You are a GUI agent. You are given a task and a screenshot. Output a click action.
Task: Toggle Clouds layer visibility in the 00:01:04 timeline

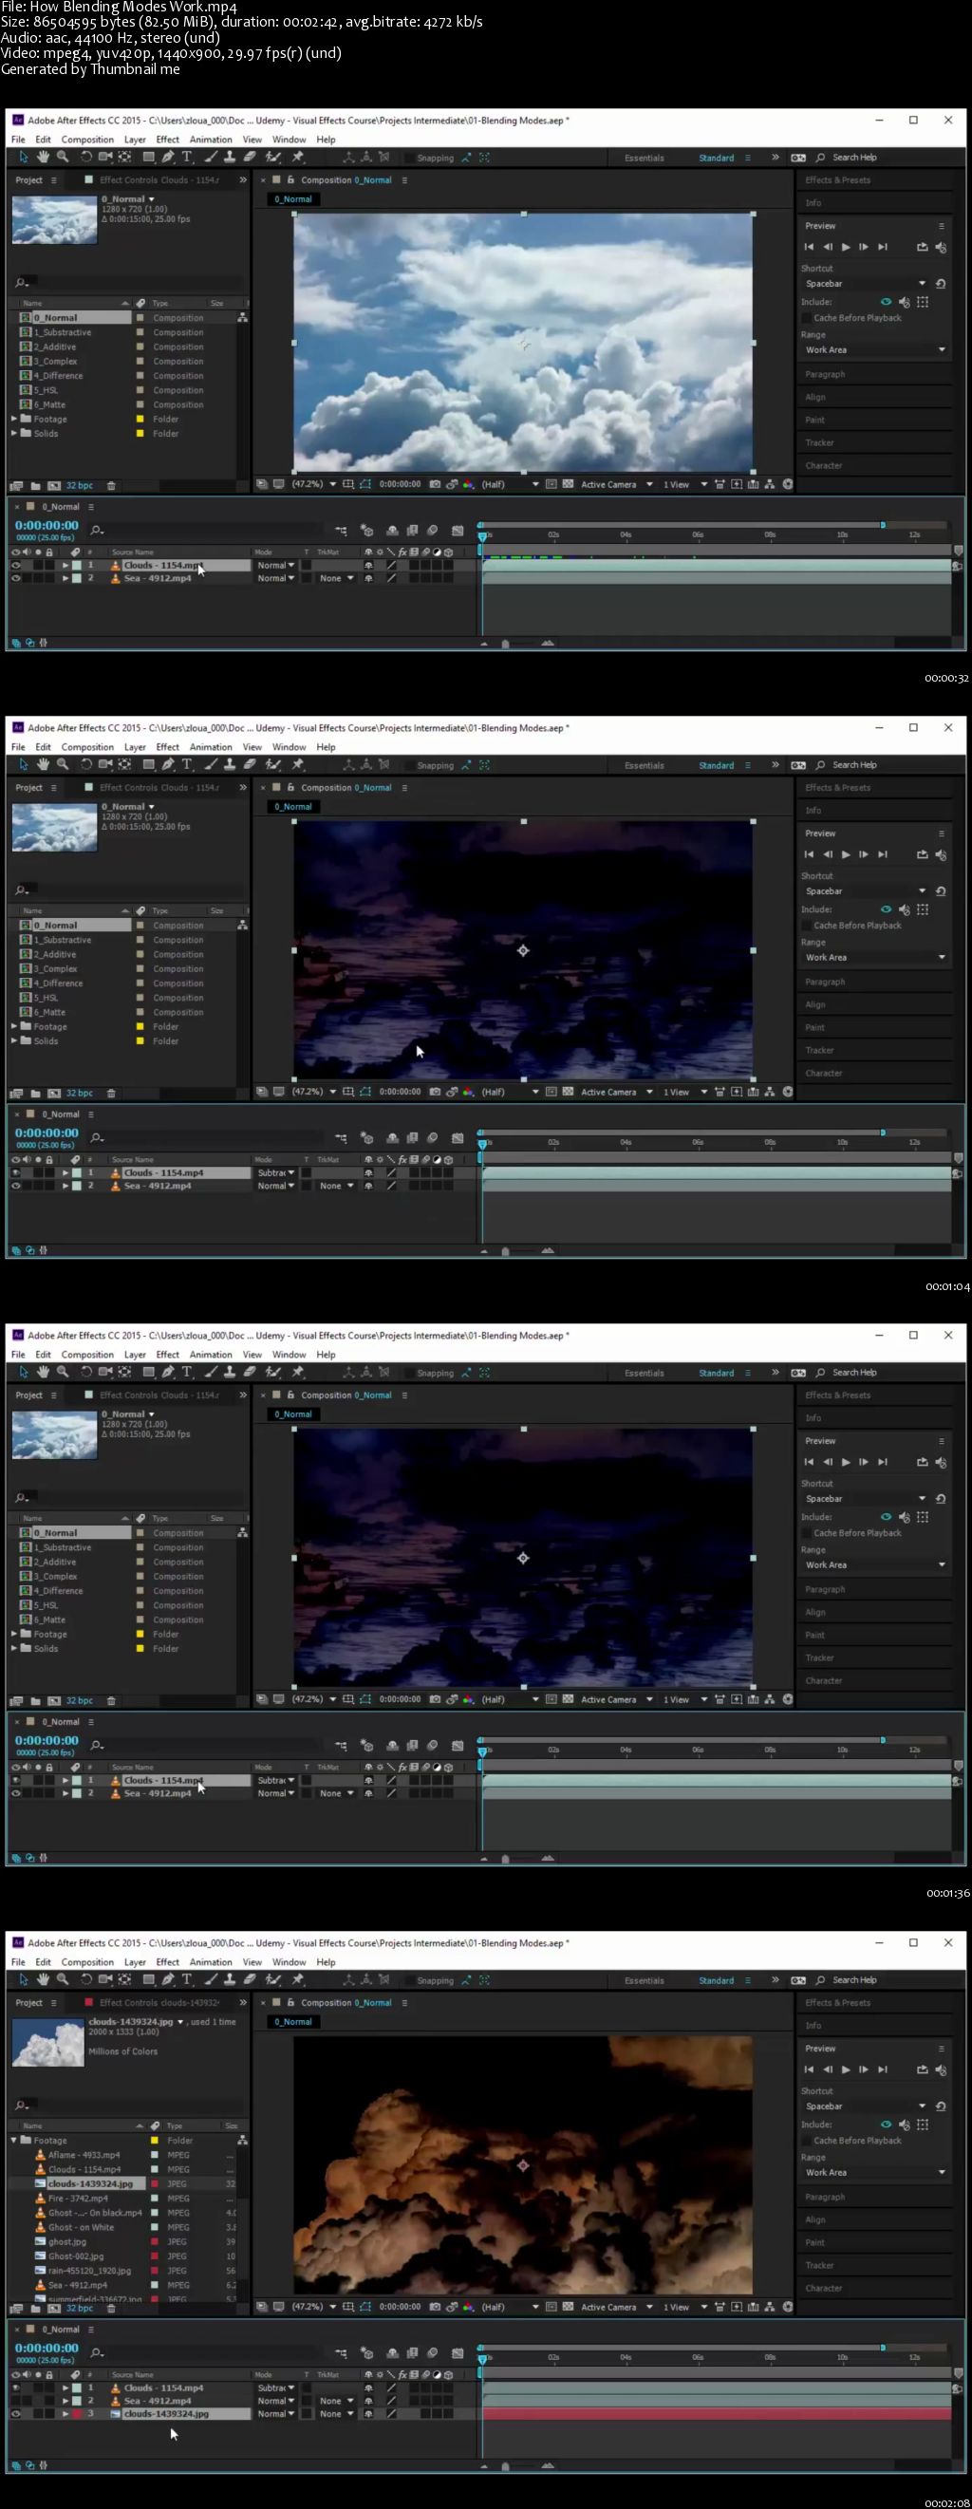(x=15, y=1172)
